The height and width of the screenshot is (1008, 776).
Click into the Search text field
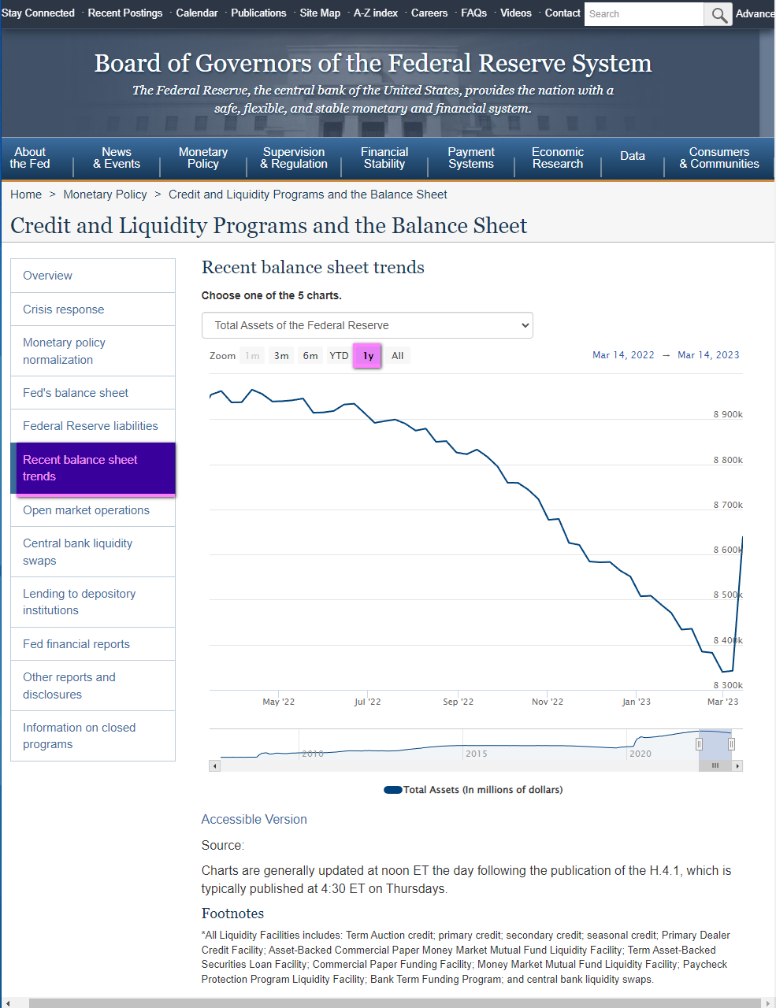[x=644, y=14]
